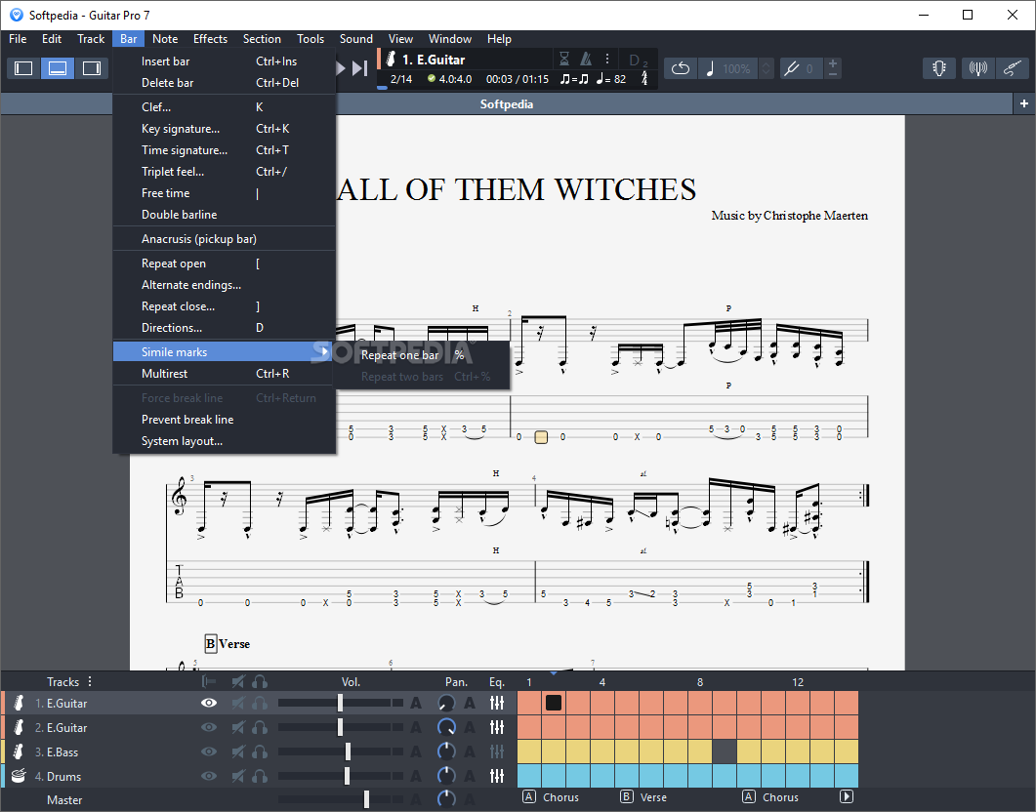This screenshot has width=1036, height=812.
Task: Select the dark bar cell in E.Guitar timeline
Action: click(x=554, y=703)
